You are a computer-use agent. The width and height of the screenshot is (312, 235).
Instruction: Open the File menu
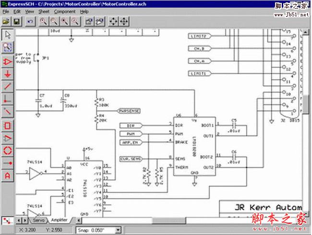pos(6,12)
